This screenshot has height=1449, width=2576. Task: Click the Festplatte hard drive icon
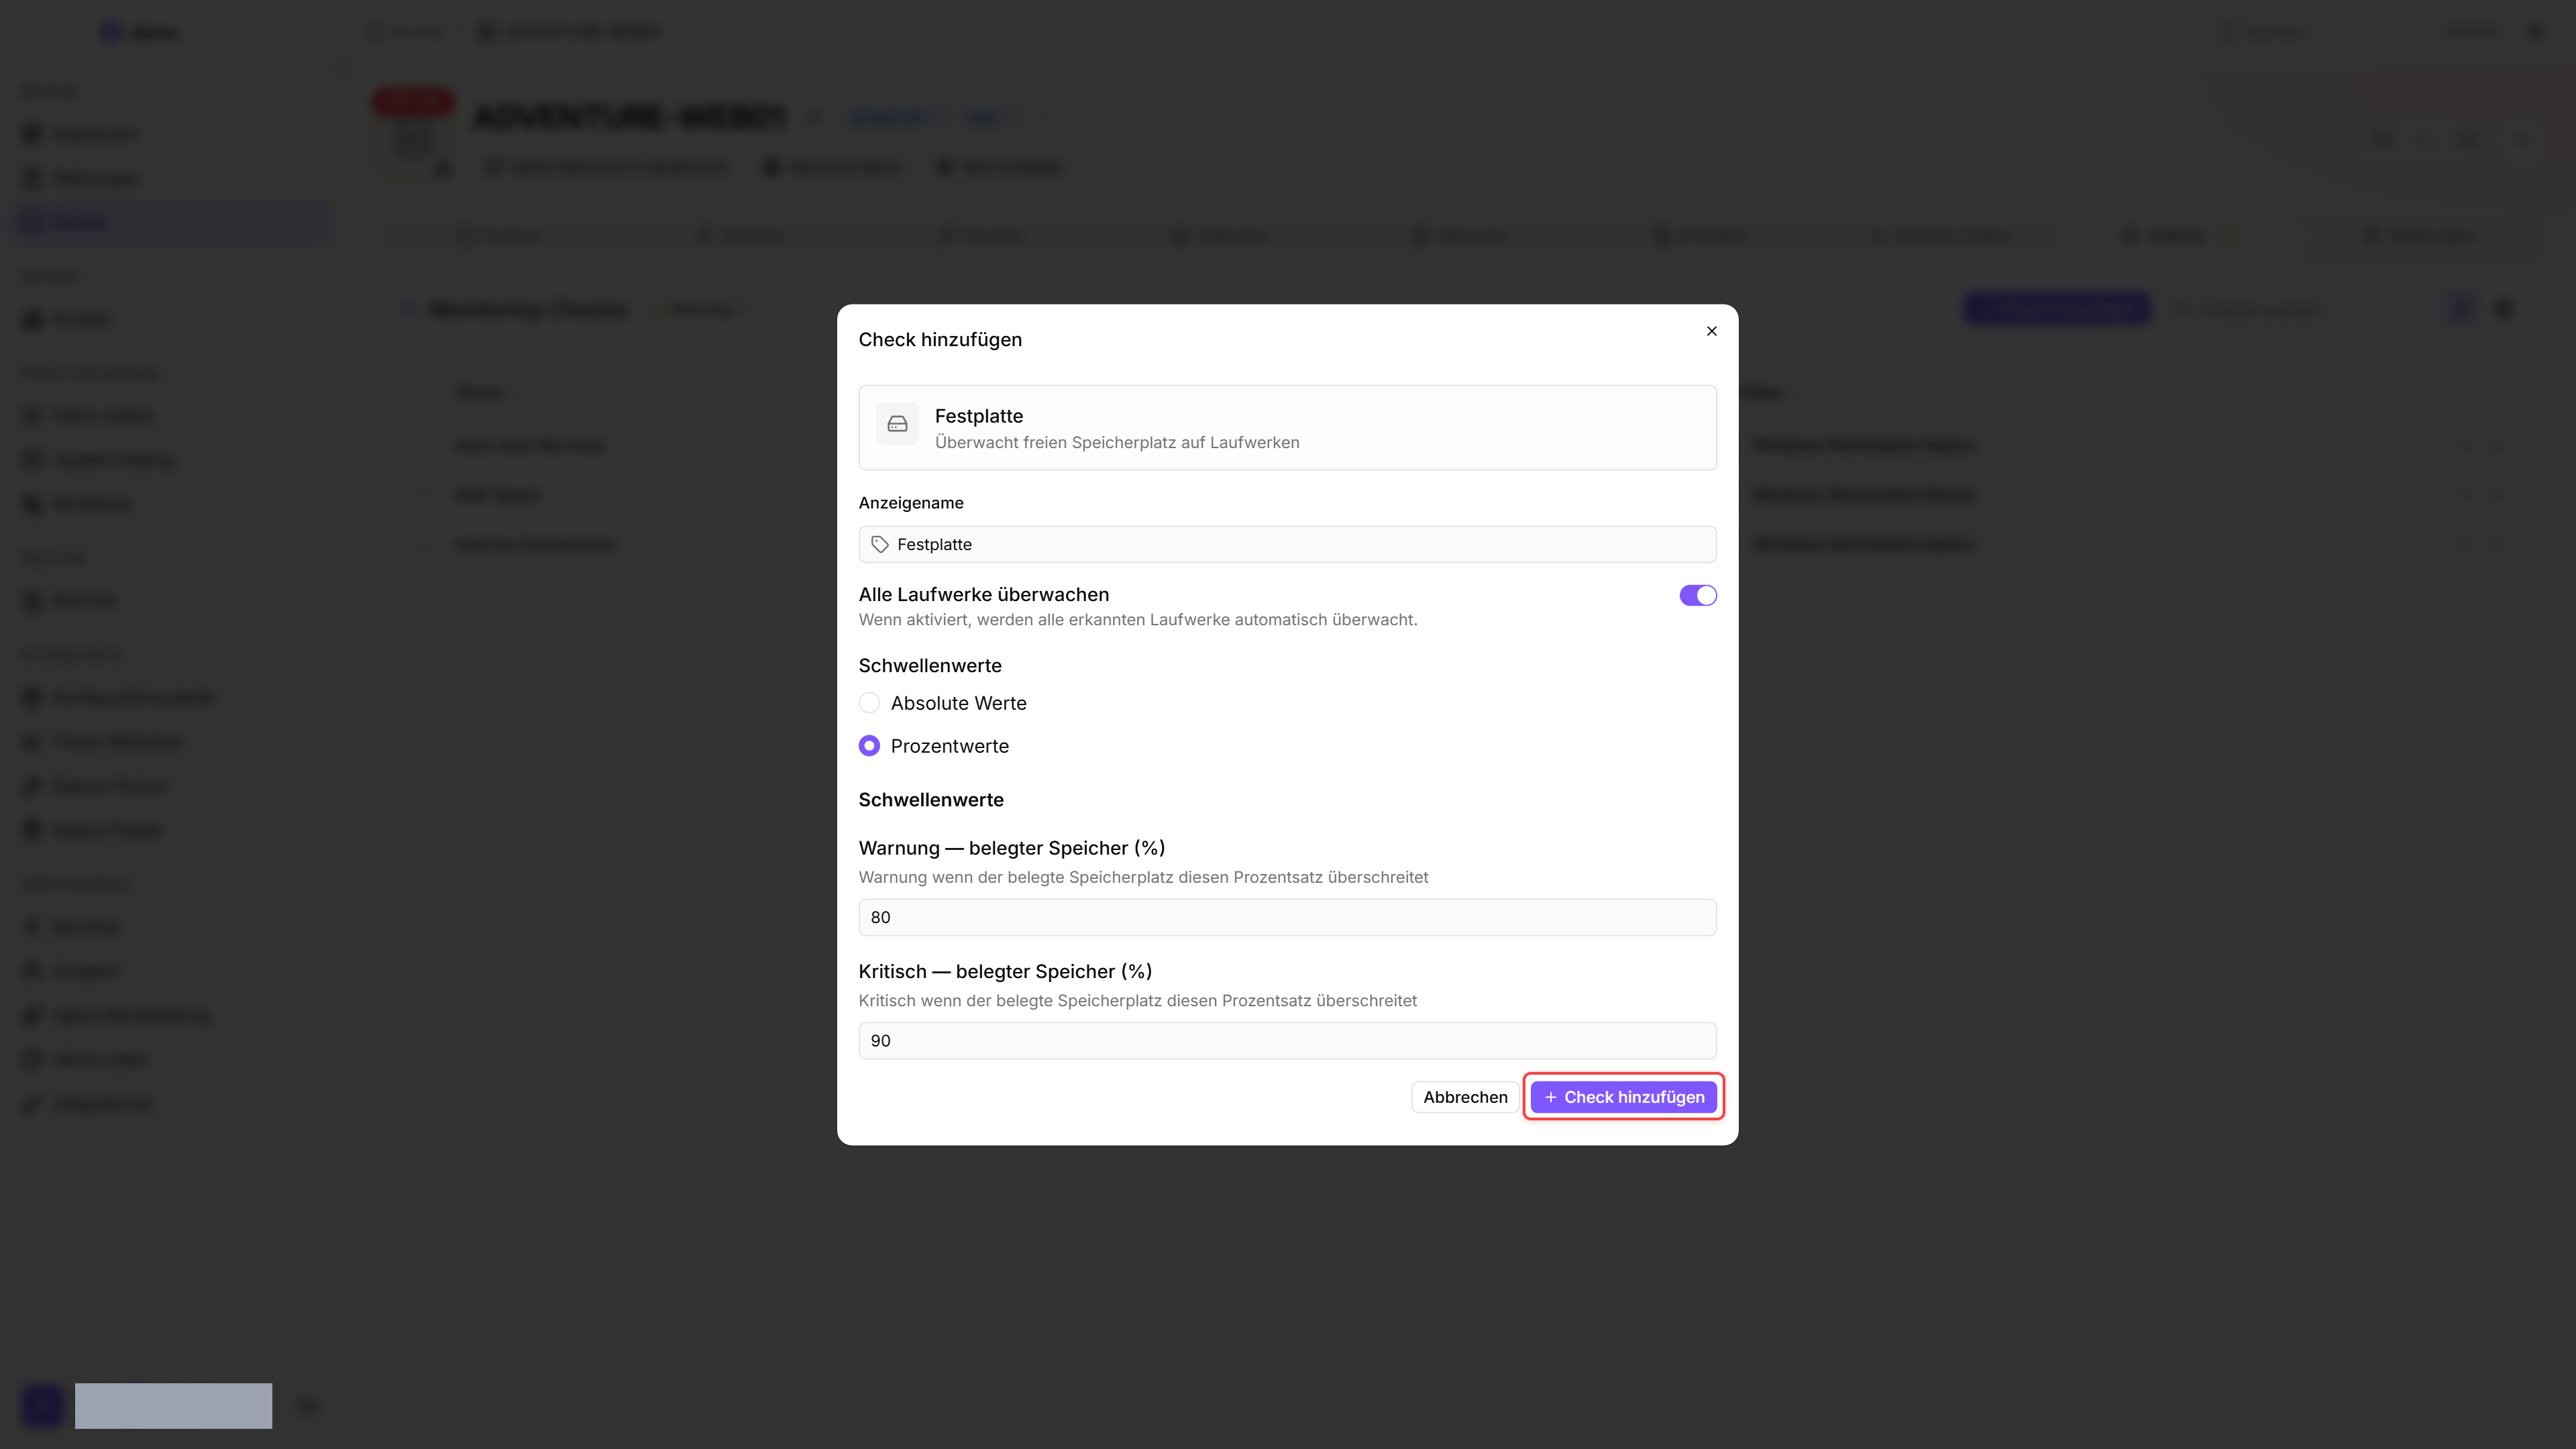[897, 424]
